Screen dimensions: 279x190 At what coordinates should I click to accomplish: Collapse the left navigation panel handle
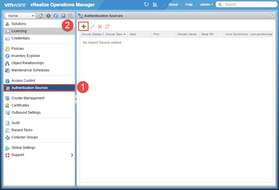[76, 99]
